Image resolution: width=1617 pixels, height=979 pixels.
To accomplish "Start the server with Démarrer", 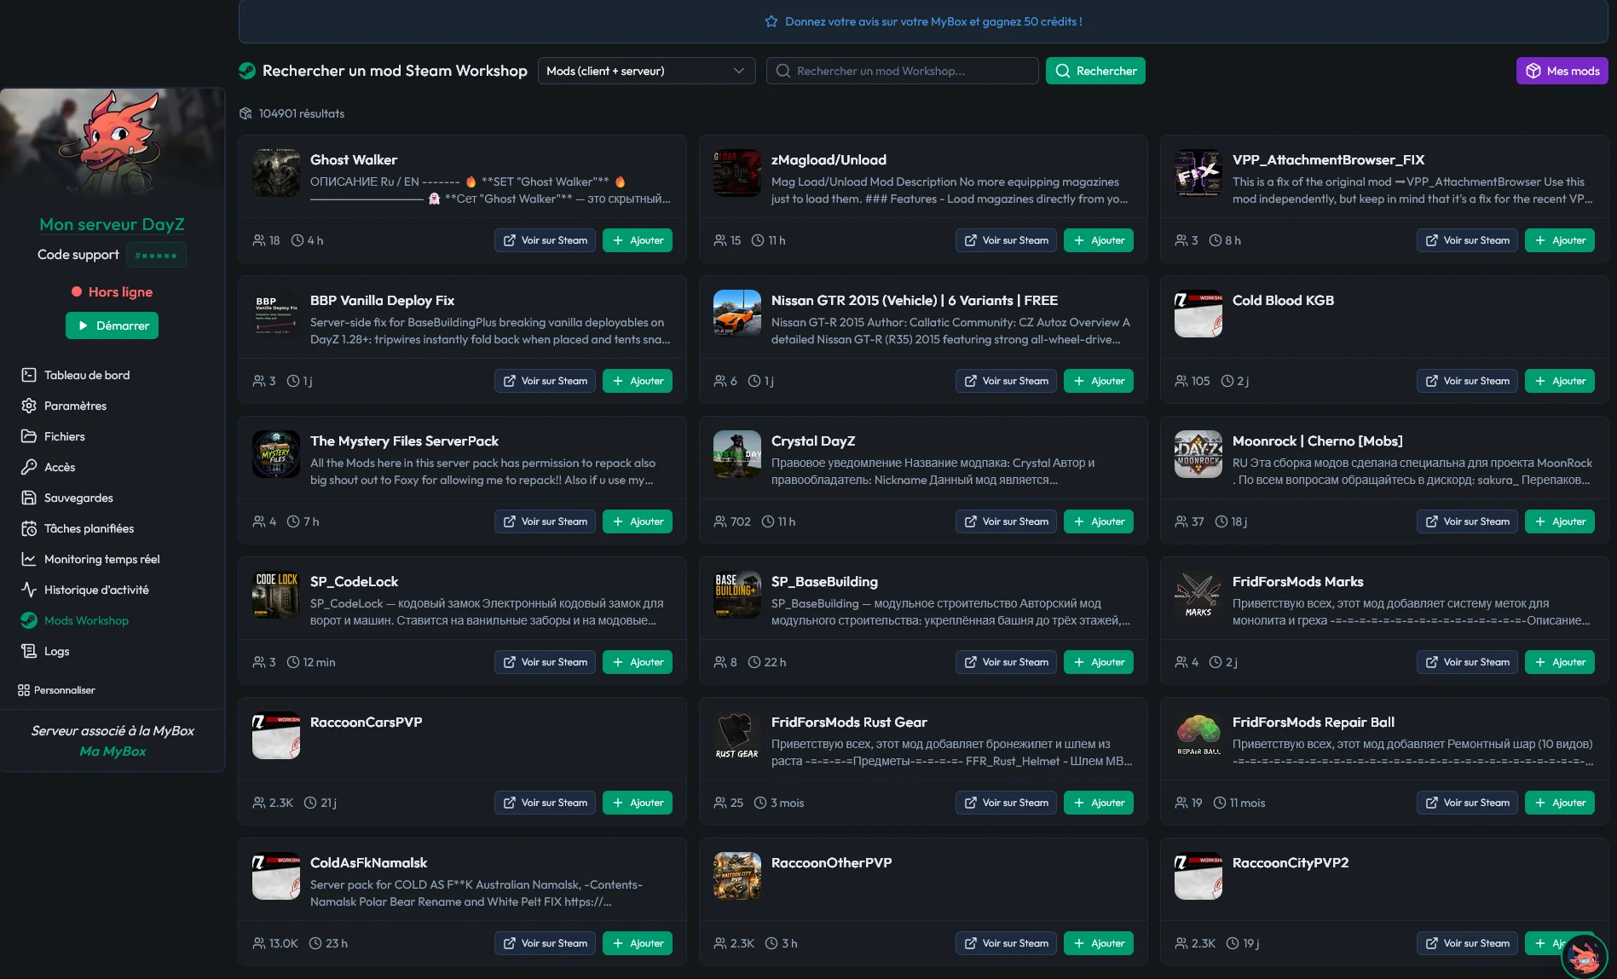I will 112,325.
